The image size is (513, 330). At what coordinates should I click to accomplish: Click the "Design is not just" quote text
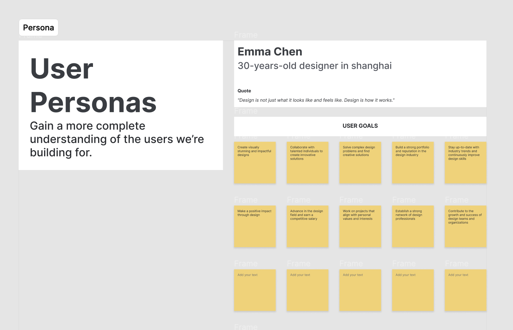tap(316, 100)
